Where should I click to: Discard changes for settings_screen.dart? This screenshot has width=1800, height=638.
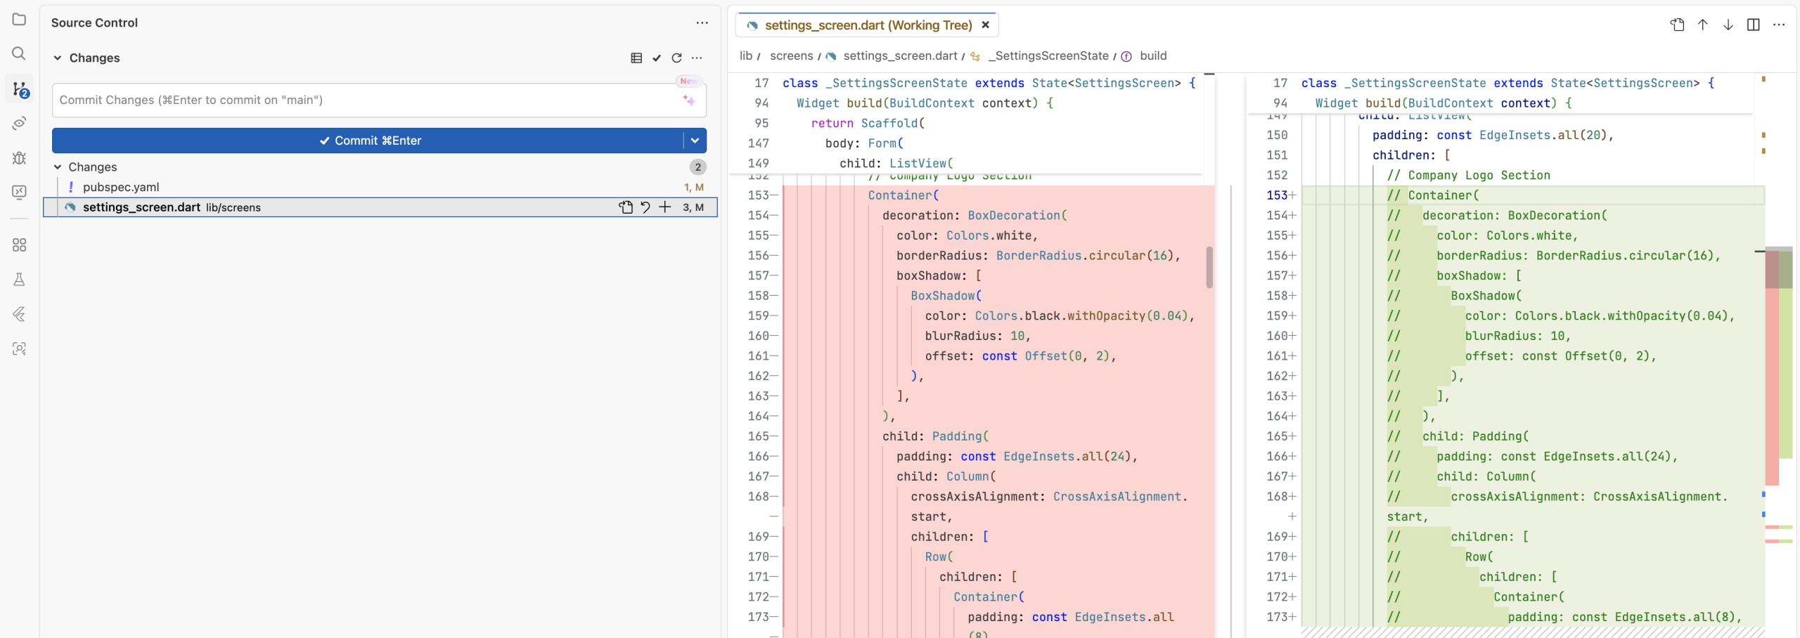(645, 207)
